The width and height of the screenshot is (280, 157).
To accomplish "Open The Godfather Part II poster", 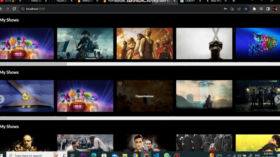I will tap(145, 143).
